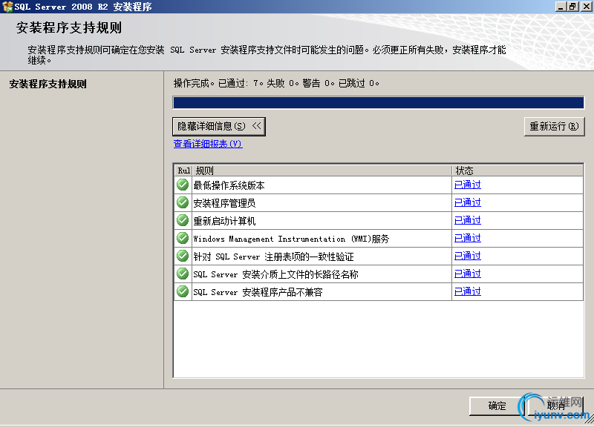
Task: Click 已通过 status for 产品不兼容 rule
Action: 468,291
